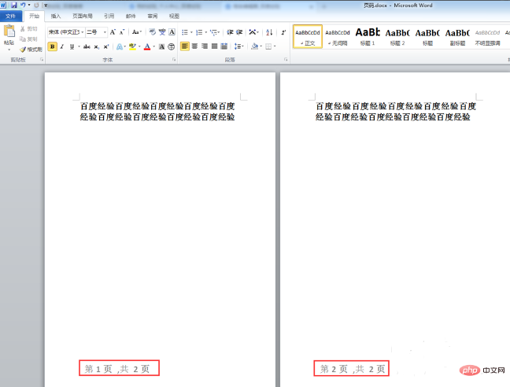Toggle Underline formatting button
The height and width of the screenshot is (387, 510).
tap(72, 46)
